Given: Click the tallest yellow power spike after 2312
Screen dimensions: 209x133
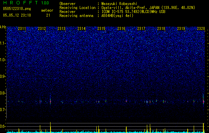Looking at the screenshot, I should 50,127.
